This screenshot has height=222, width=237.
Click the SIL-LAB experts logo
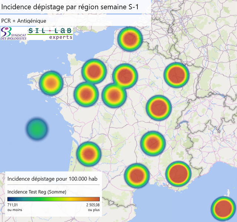click(50, 33)
